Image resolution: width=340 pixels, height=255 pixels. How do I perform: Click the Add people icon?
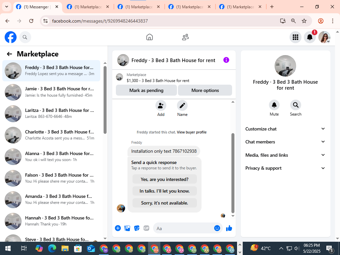click(x=161, y=106)
